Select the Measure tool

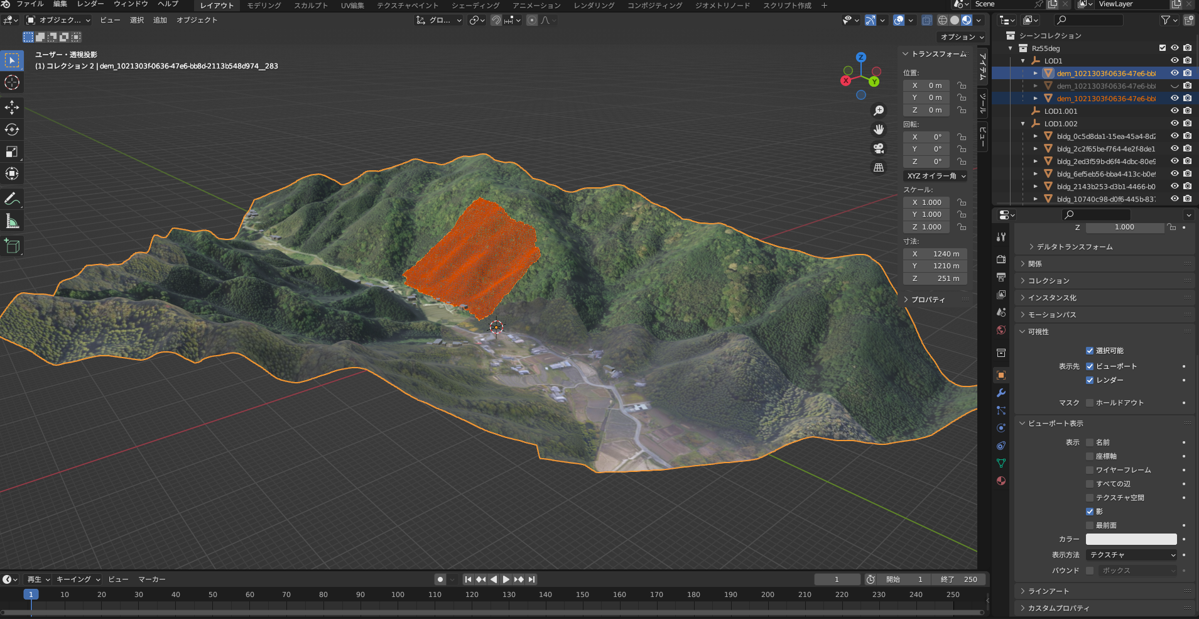point(12,221)
